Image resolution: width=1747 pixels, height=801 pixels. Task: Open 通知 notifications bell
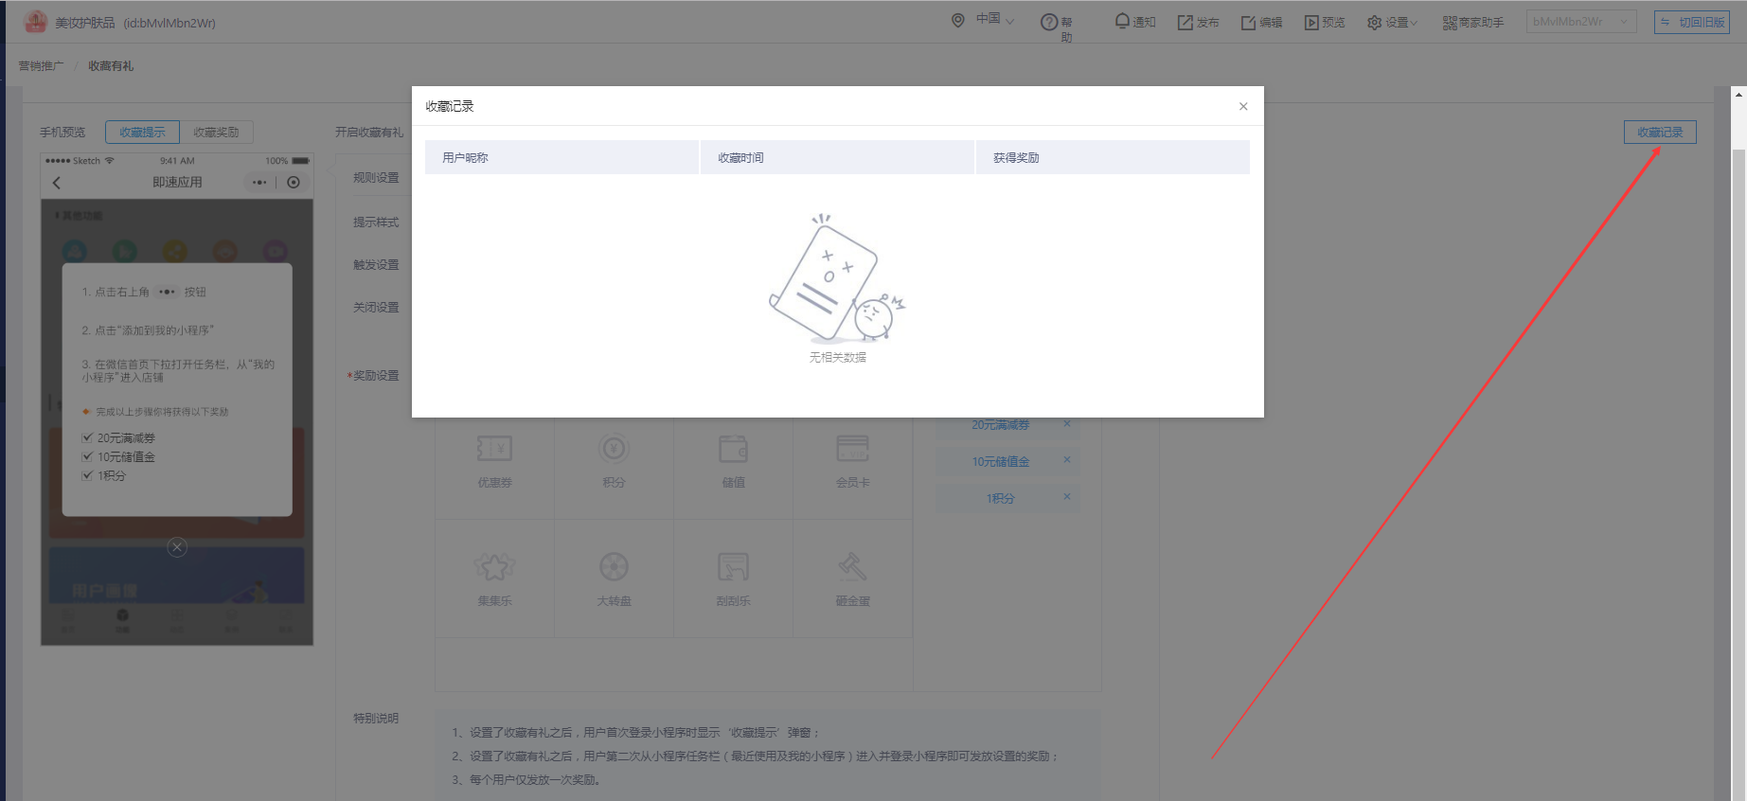coord(1134,22)
